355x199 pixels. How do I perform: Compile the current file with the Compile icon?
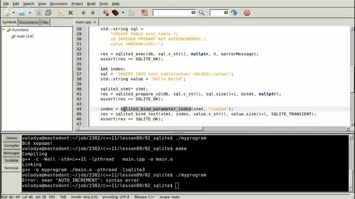click(105, 13)
